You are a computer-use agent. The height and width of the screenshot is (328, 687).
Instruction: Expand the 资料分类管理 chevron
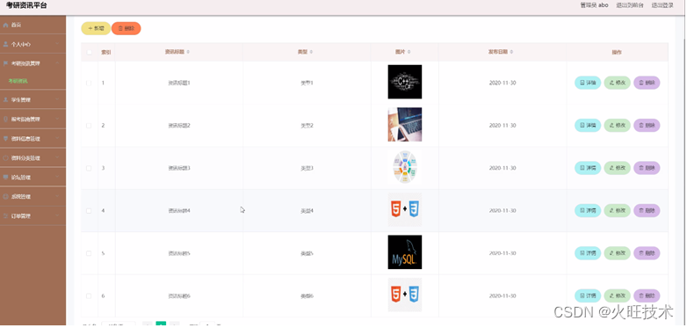[x=57, y=158]
